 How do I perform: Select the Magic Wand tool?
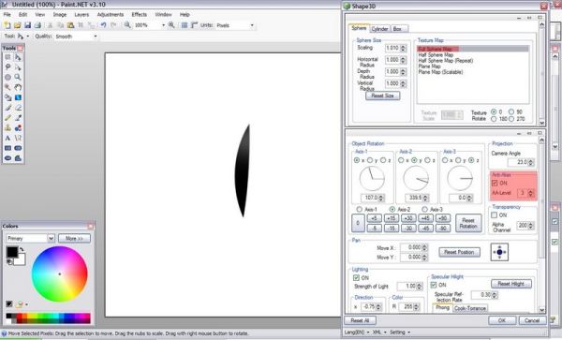[x=7, y=87]
